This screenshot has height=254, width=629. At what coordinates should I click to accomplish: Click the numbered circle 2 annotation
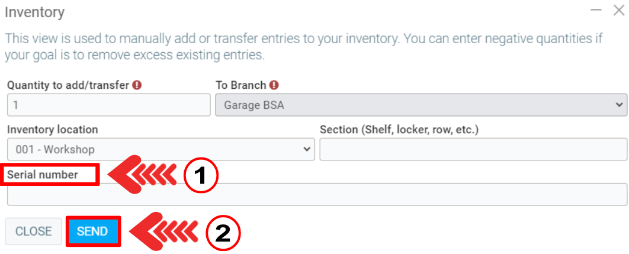[223, 232]
